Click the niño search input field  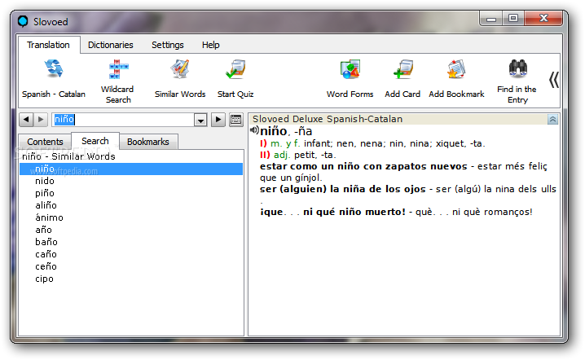[123, 120]
